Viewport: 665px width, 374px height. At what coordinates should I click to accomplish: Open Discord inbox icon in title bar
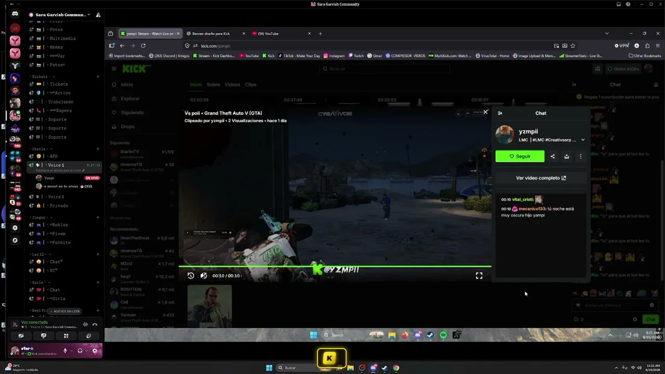click(x=619, y=4)
